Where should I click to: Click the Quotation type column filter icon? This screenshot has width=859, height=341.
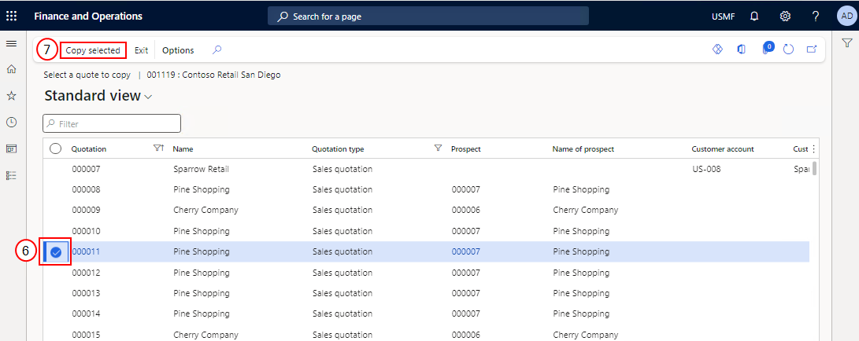[x=438, y=148]
